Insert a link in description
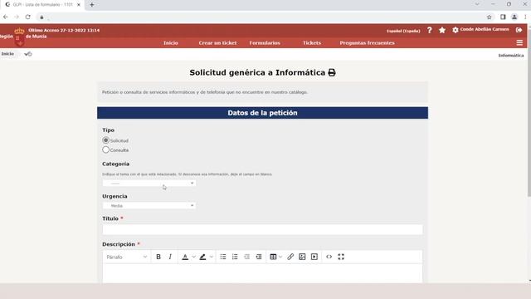Screen dimensions: 531x299 pos(290,257)
